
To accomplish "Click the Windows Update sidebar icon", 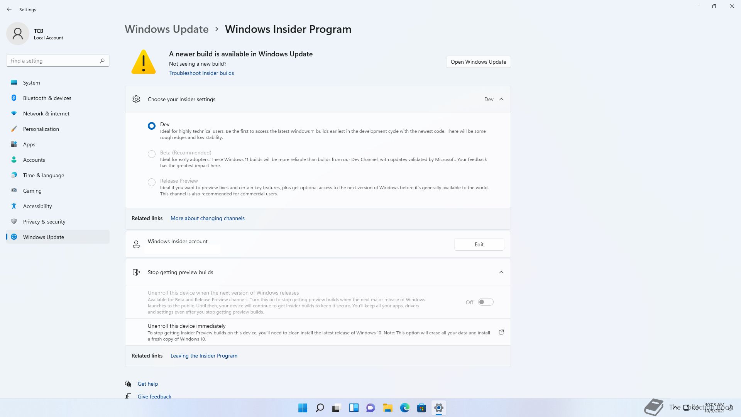I will pos(14,237).
